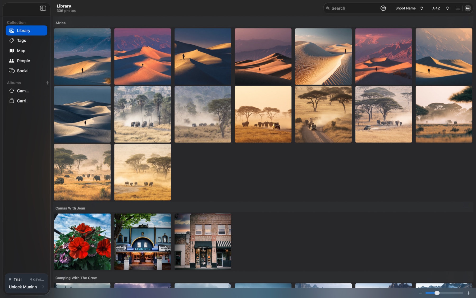Open the Carri... album
The image size is (476, 298).
[x=26, y=101]
